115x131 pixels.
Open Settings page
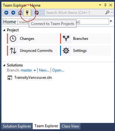[x=86, y=51]
